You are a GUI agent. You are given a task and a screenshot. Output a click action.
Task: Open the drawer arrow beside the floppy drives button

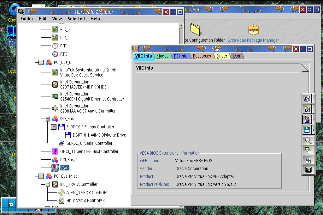(313, 130)
